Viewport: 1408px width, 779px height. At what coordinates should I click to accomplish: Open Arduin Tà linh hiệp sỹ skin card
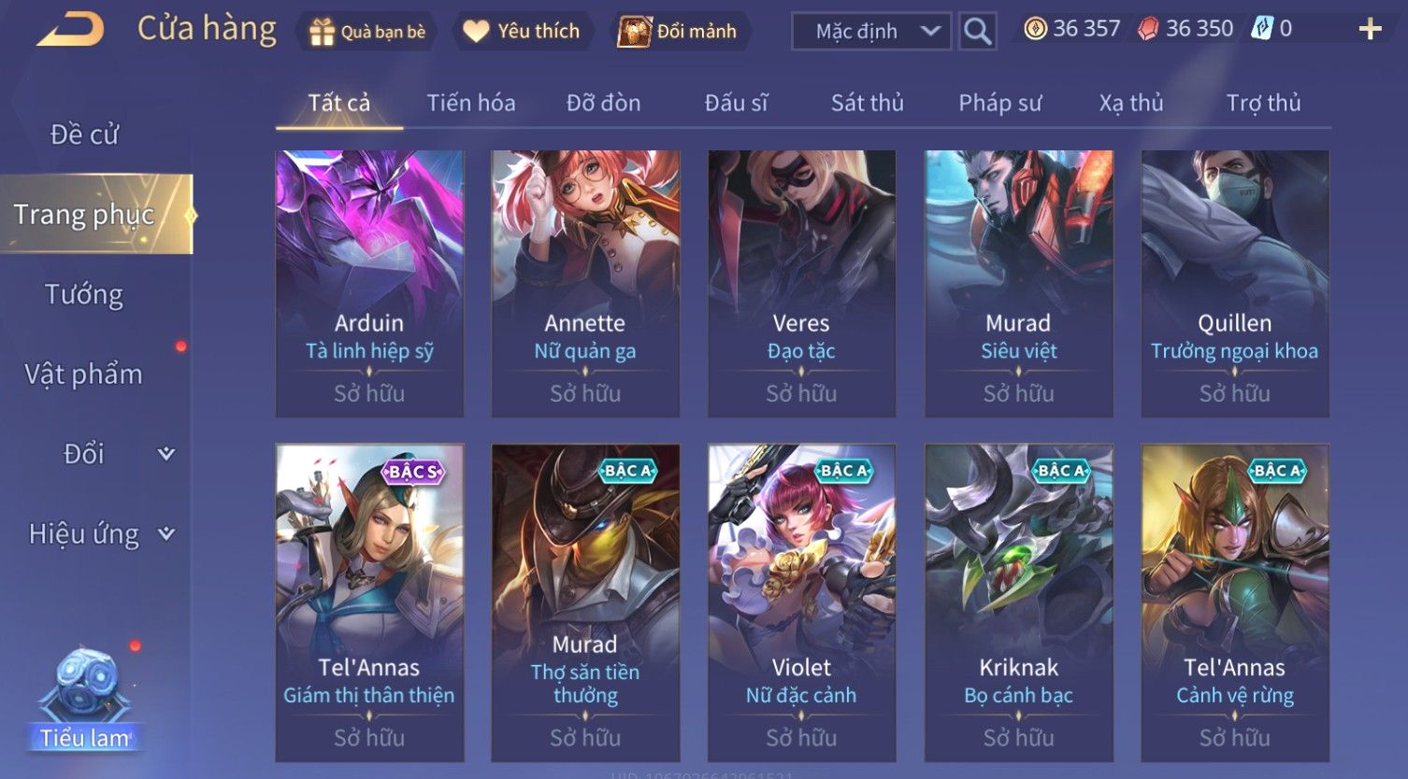click(369, 283)
